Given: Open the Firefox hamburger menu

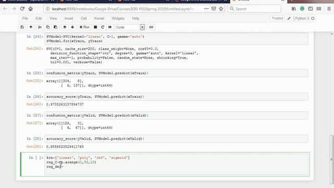Looking at the screenshot, I should point(329,9).
